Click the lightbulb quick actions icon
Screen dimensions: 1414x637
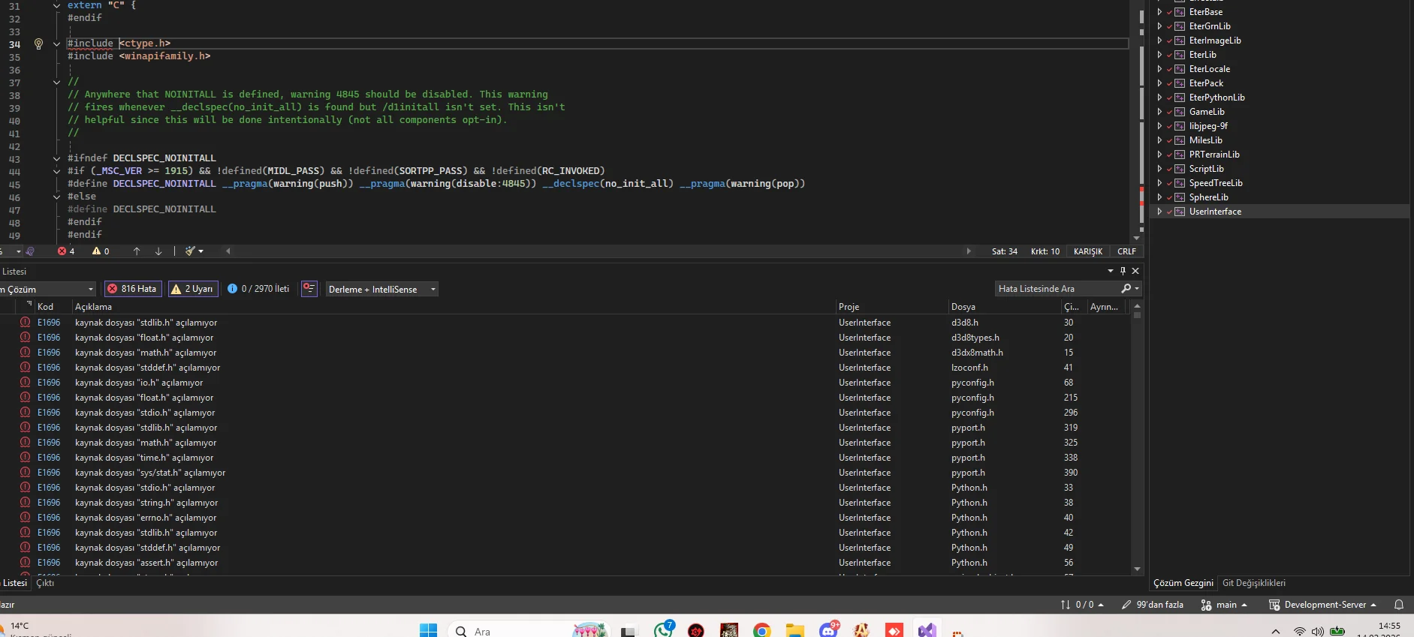click(x=38, y=44)
